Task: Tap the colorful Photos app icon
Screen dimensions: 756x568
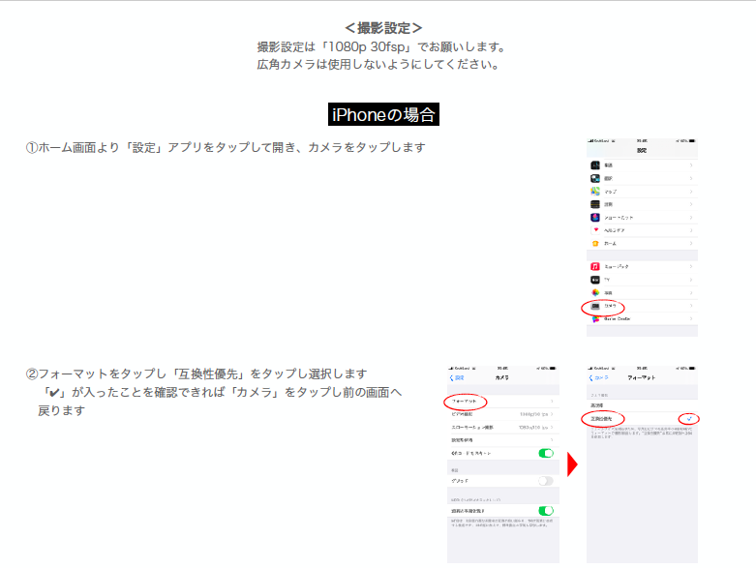Action: [x=595, y=292]
